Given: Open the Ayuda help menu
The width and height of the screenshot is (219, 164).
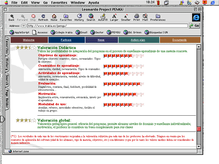Looking at the screenshot, I should [x=94, y=3].
